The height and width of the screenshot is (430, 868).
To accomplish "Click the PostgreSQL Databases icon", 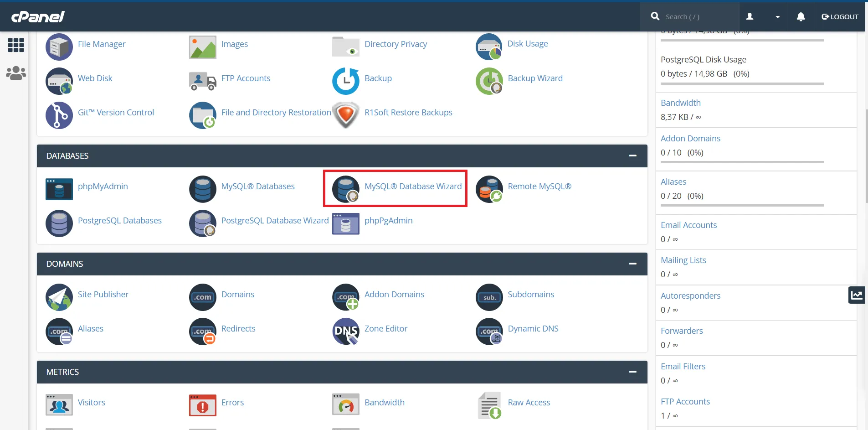I will pos(59,223).
